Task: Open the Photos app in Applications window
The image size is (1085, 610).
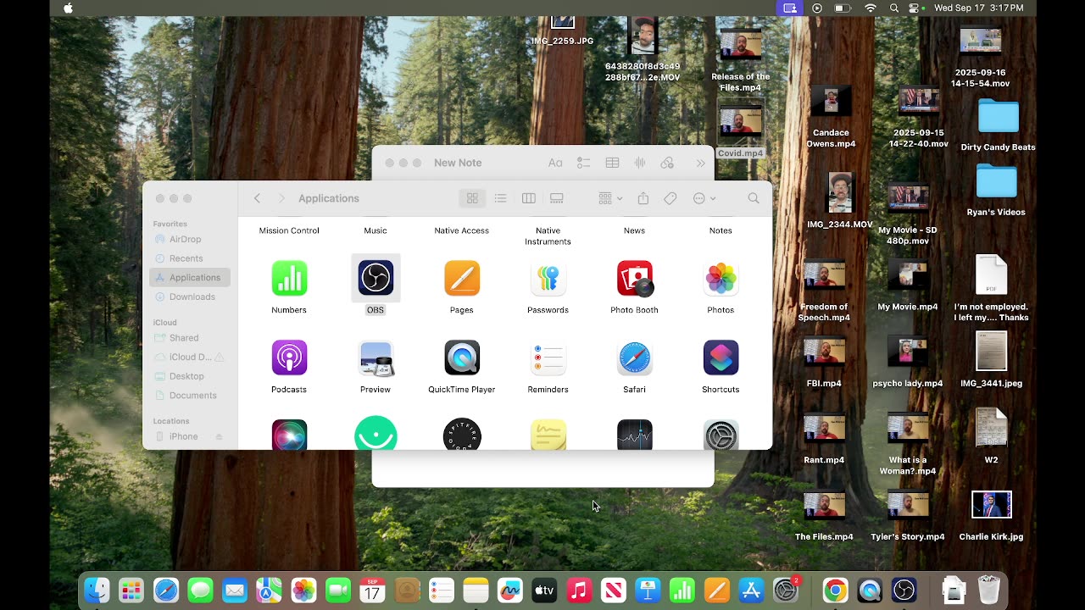Action: 721,278
